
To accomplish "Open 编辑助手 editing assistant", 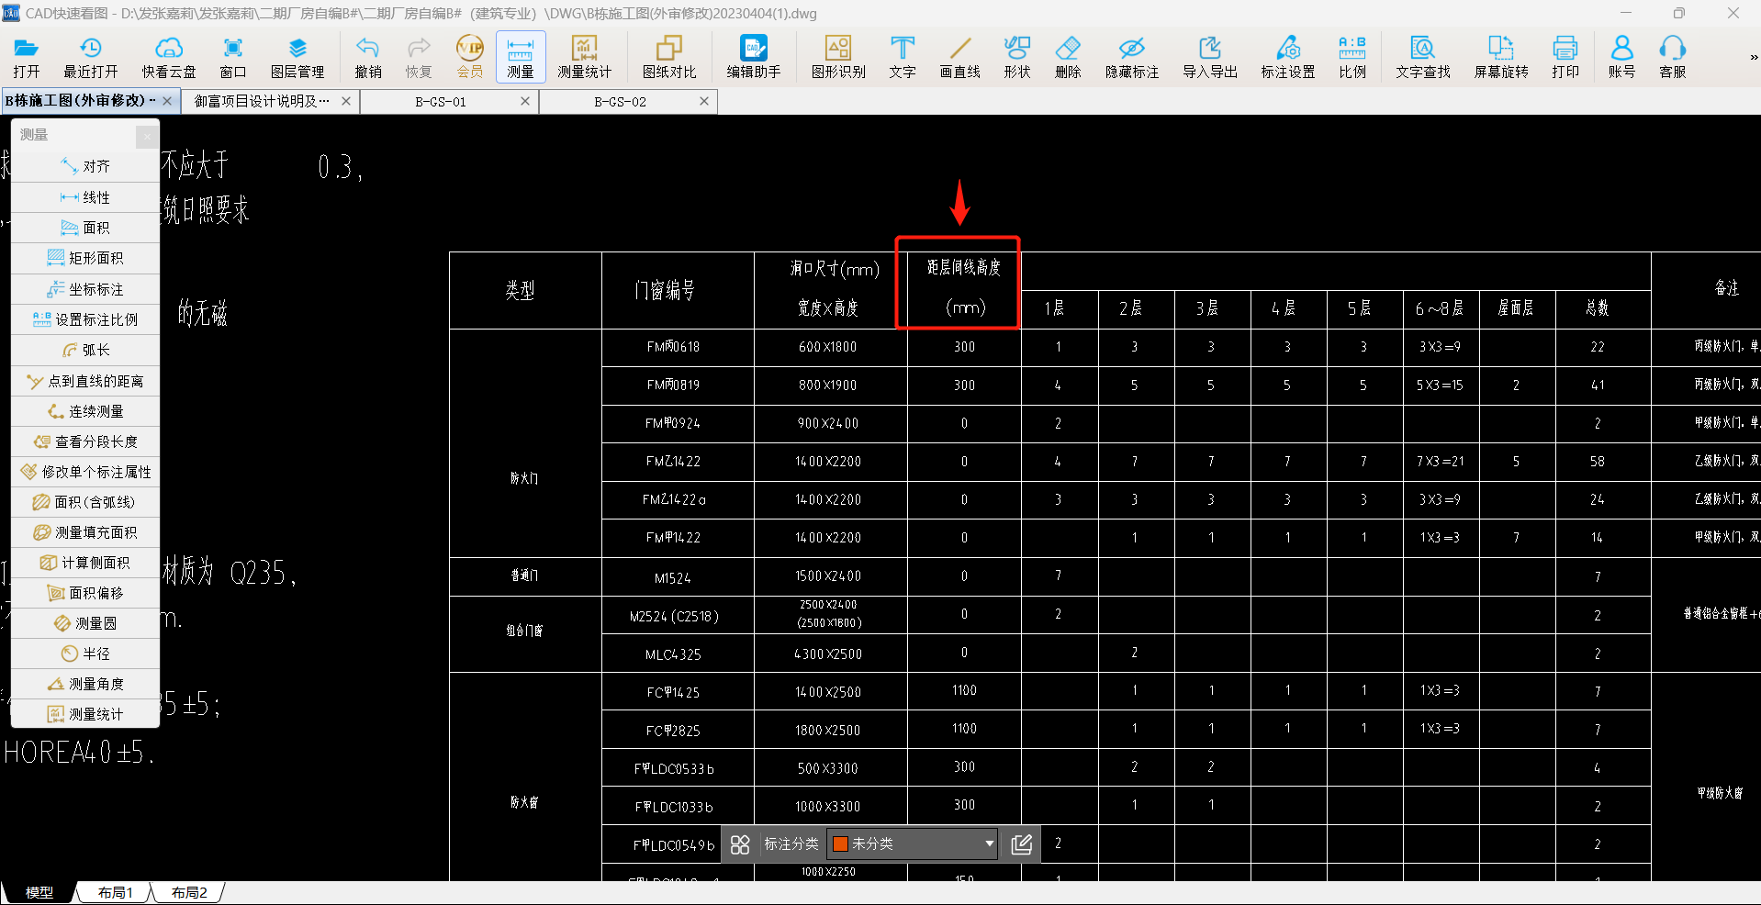I will 754,57.
